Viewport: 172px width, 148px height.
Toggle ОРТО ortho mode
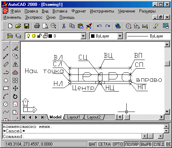pyautogui.click(x=118, y=144)
